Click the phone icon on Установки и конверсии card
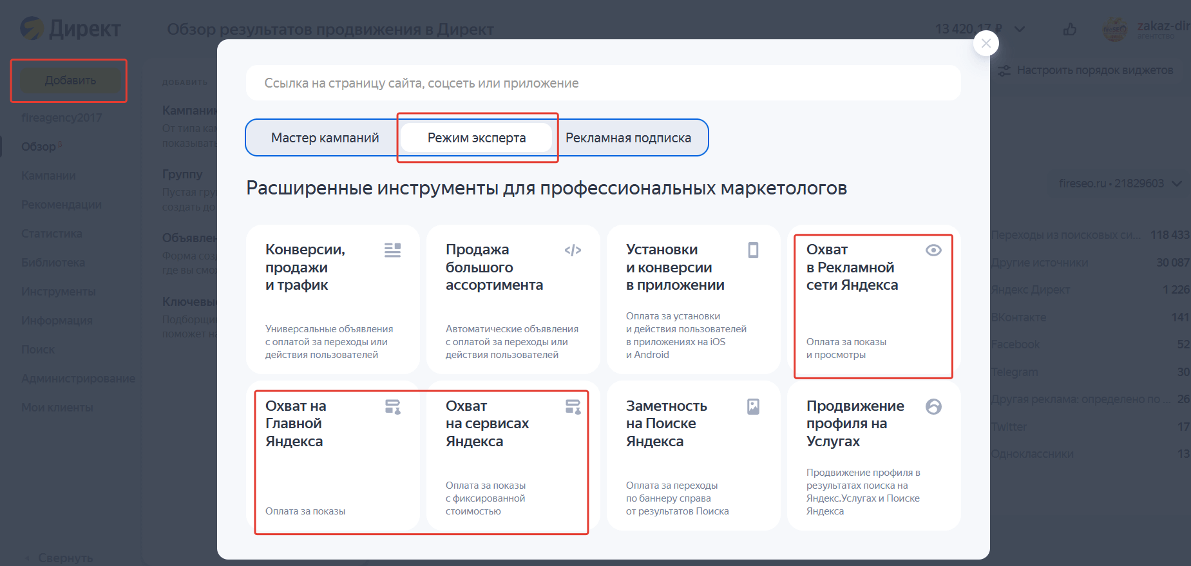1191x566 pixels. 753,250
